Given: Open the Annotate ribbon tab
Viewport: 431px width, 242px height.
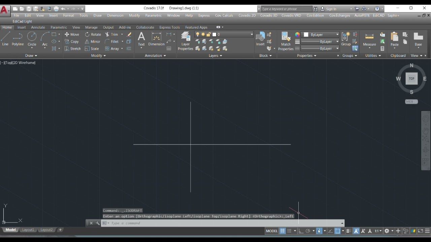Looking at the screenshot, I should click(x=38, y=27).
